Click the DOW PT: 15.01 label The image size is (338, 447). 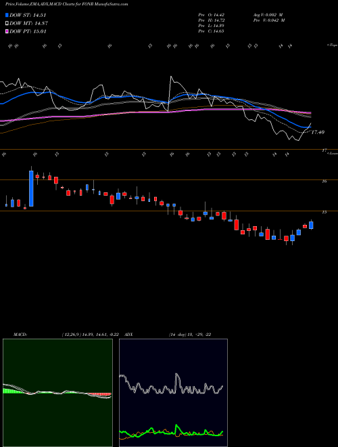tap(28, 31)
